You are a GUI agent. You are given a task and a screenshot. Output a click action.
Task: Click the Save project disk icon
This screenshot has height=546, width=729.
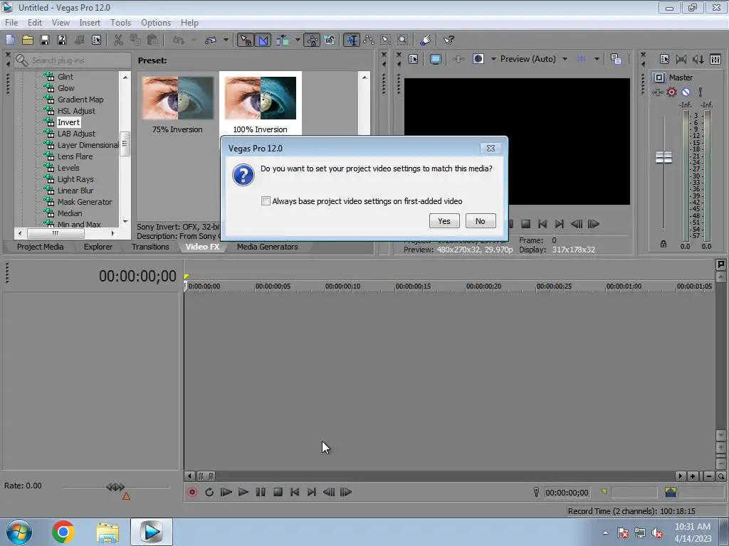(45, 40)
